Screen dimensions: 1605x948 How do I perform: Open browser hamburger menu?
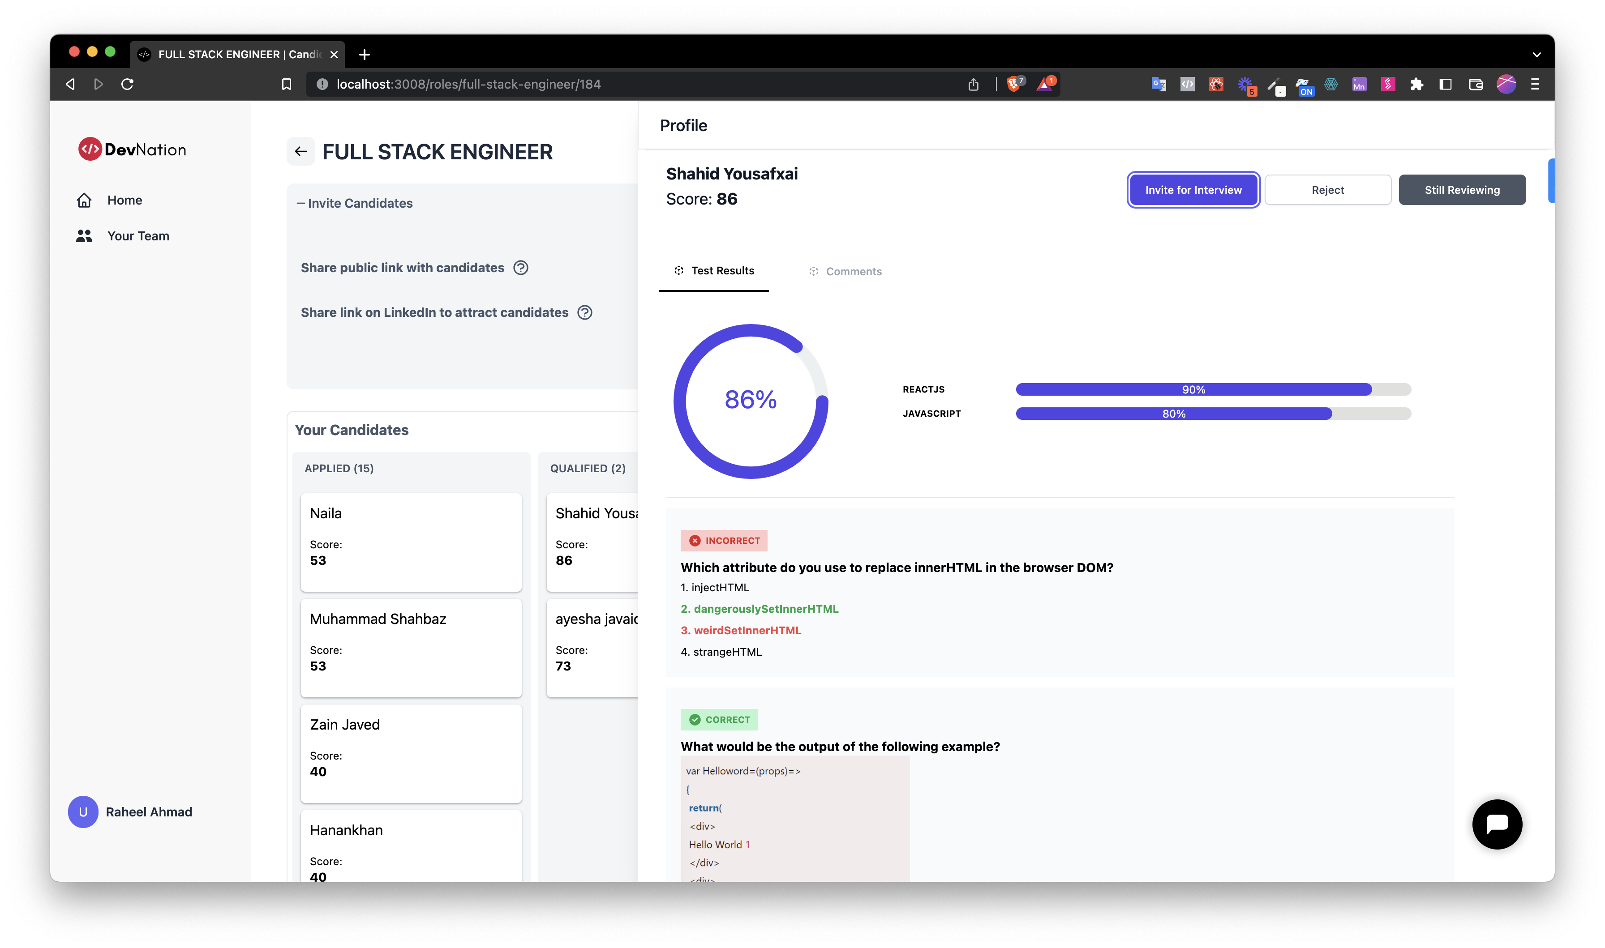point(1535,84)
